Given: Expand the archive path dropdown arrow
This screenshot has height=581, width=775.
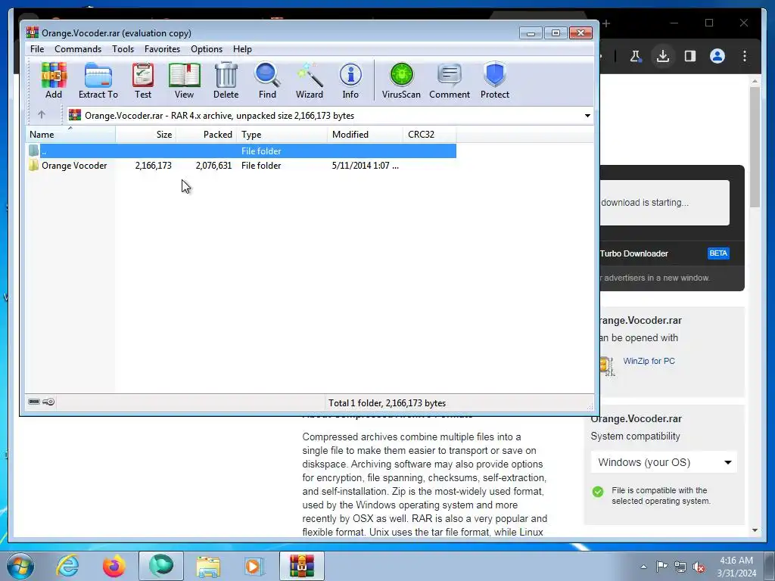Looking at the screenshot, I should tap(587, 116).
